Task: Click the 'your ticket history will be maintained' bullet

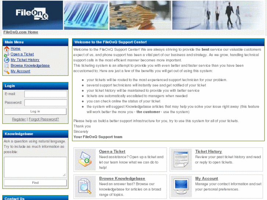Action: click(x=143, y=90)
